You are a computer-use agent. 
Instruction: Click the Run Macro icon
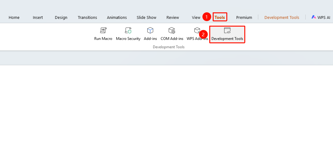(103, 31)
